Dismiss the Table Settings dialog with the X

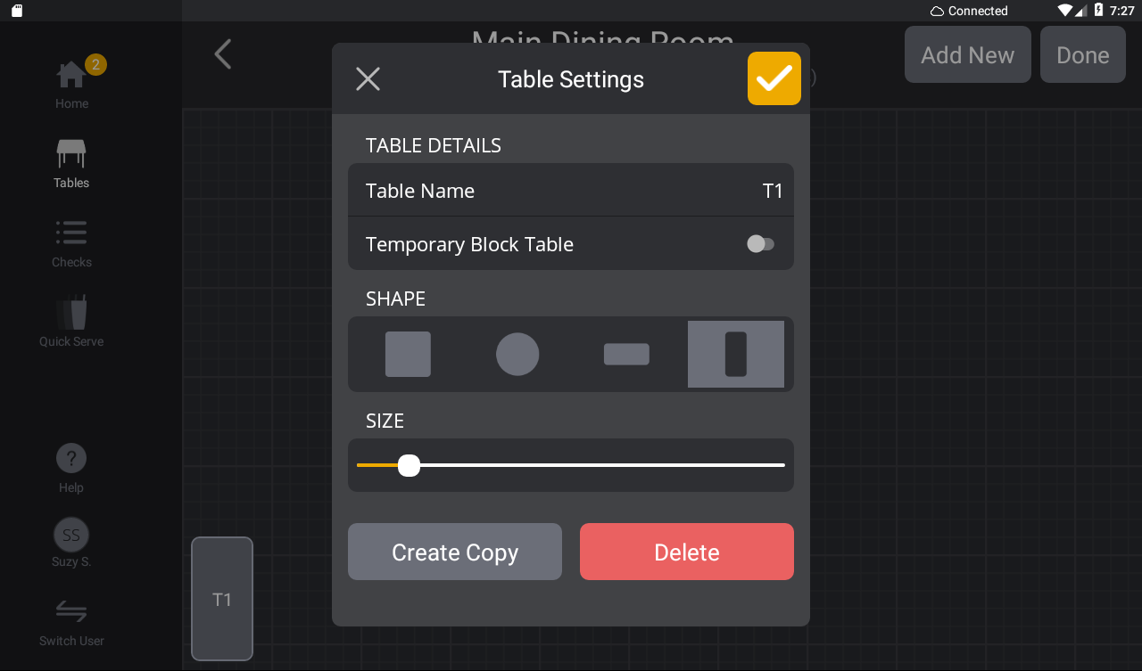pyautogui.click(x=368, y=78)
